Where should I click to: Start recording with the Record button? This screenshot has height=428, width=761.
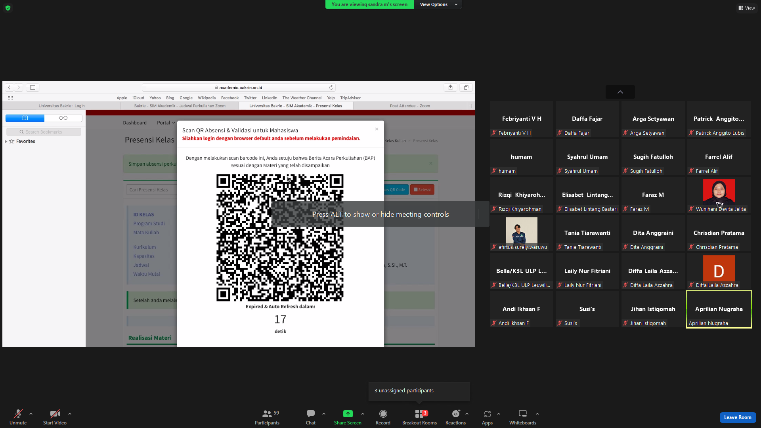[383, 417]
